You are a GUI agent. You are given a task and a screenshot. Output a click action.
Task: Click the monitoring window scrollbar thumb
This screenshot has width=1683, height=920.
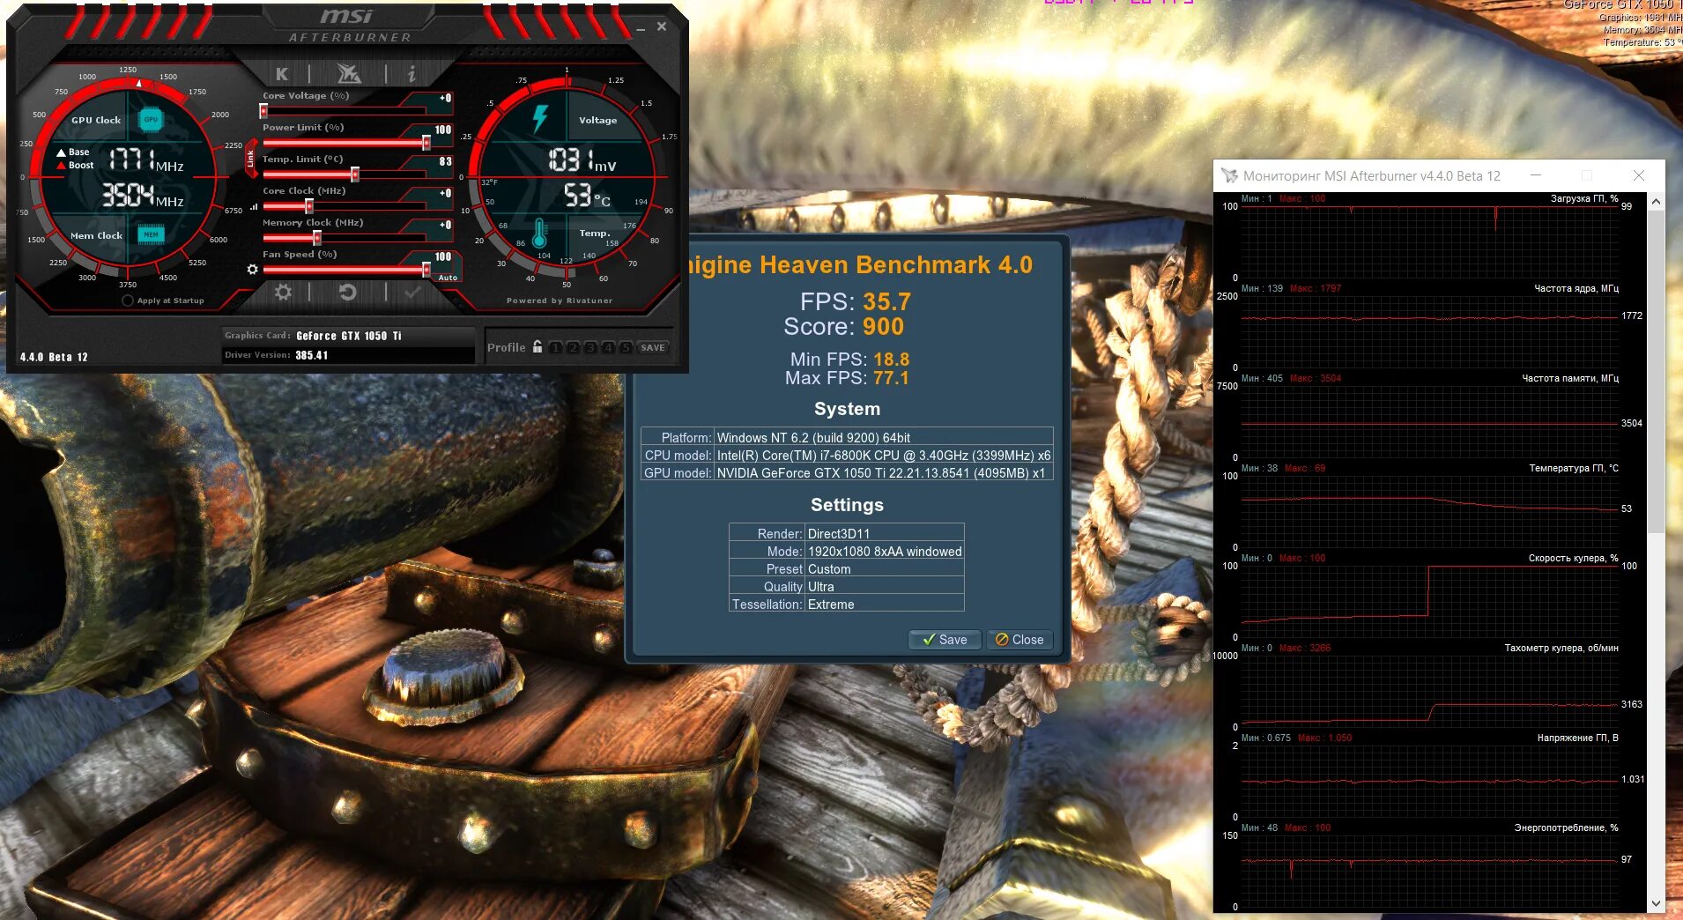[1656, 371]
